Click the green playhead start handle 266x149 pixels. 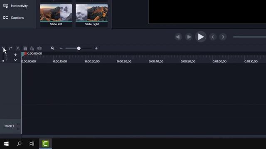pyautogui.click(x=23, y=54)
